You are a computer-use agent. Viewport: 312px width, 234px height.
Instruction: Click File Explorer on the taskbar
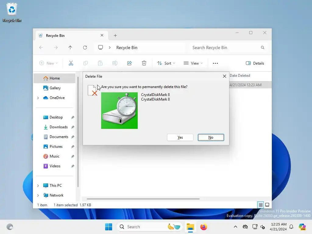[190, 227]
